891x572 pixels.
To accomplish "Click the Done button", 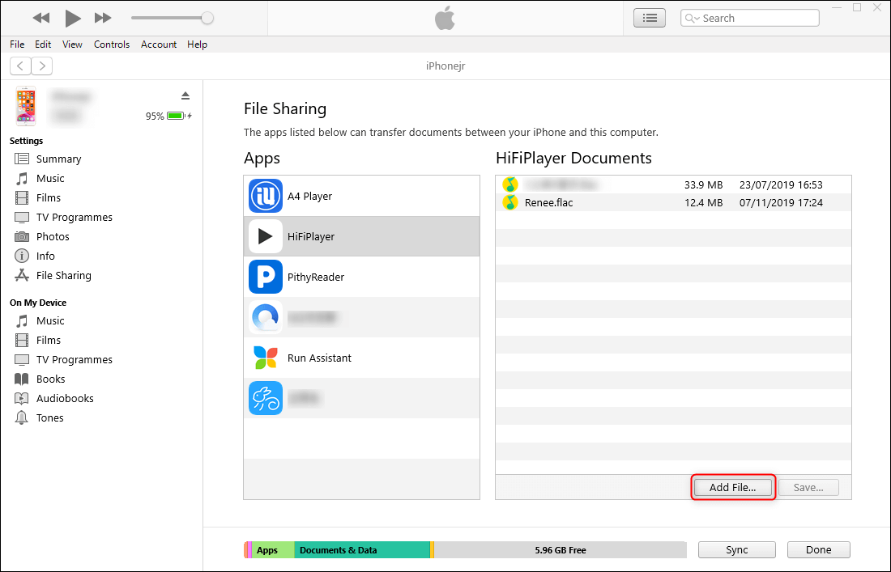I will [x=818, y=550].
